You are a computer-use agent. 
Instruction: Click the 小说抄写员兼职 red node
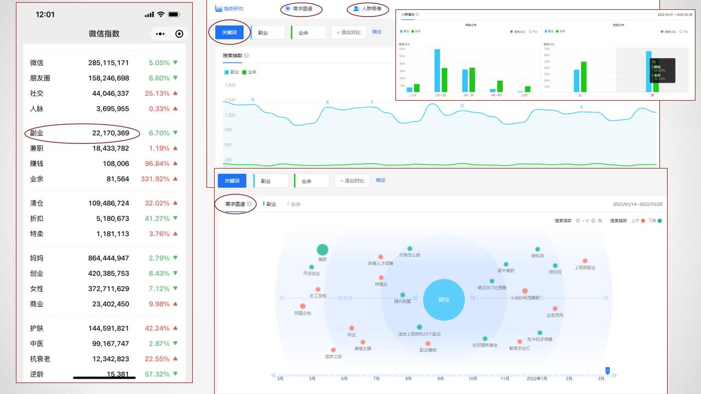click(525, 291)
